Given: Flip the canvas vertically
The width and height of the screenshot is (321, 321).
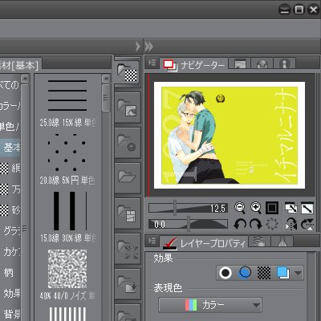Looking at the screenshot, I should point(307,224).
